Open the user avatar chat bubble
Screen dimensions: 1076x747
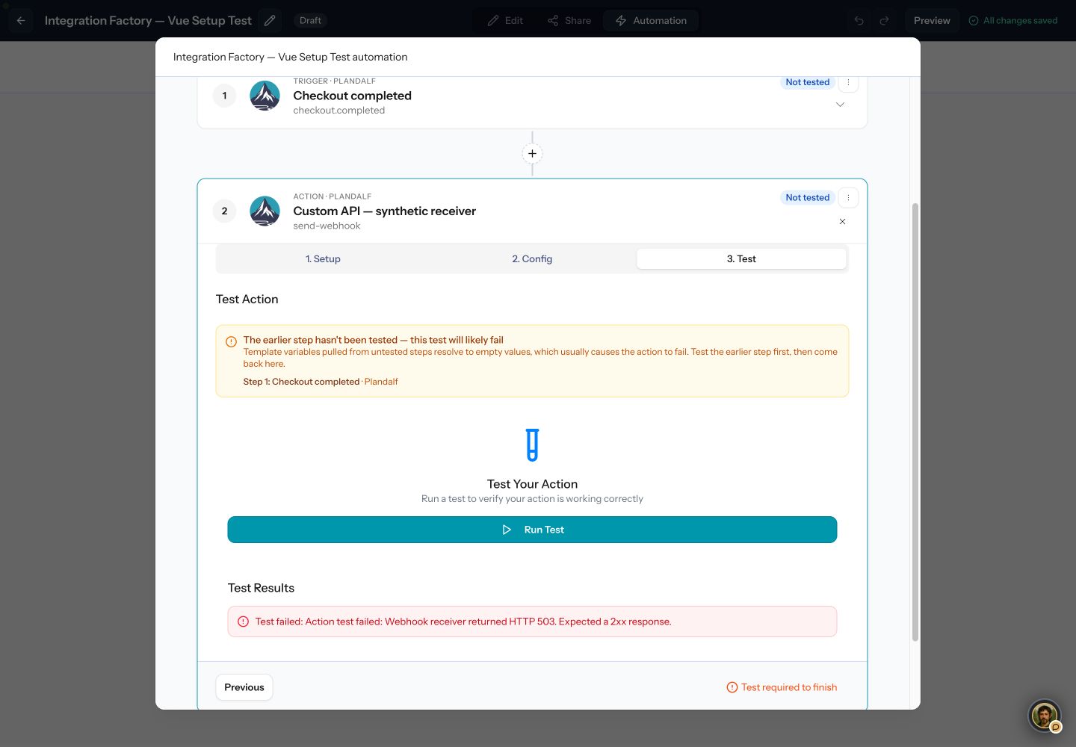click(1045, 716)
